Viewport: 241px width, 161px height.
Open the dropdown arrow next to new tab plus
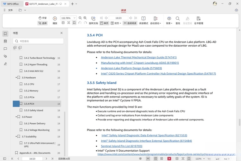click(76, 4)
